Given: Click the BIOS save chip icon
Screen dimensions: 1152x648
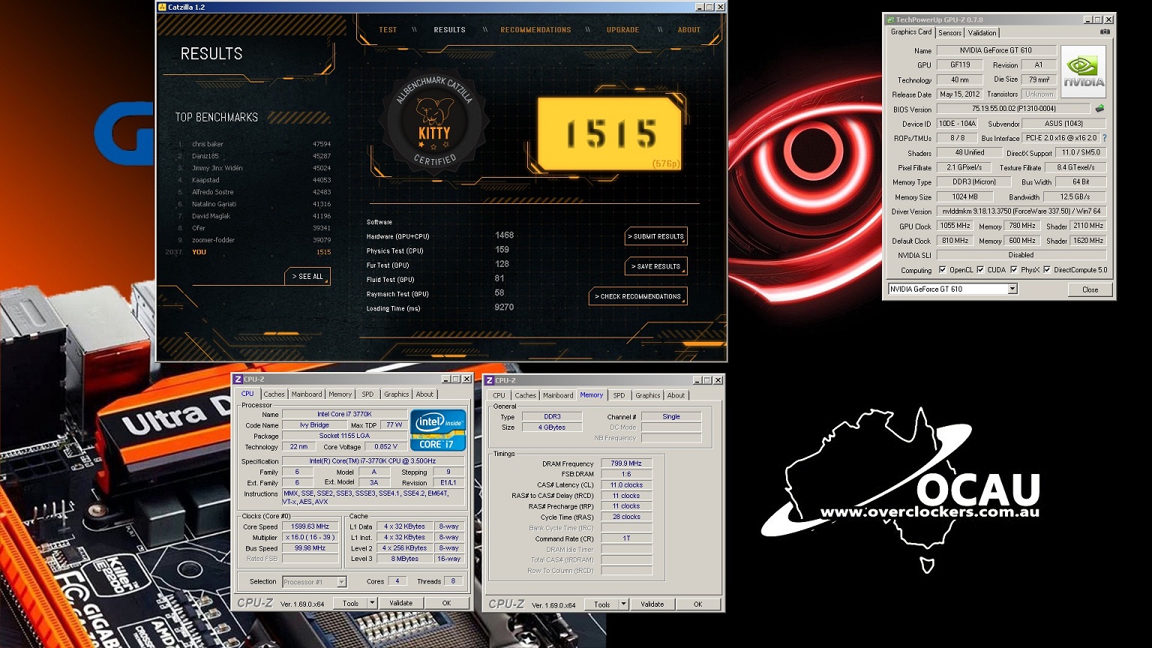Looking at the screenshot, I should click(1099, 109).
